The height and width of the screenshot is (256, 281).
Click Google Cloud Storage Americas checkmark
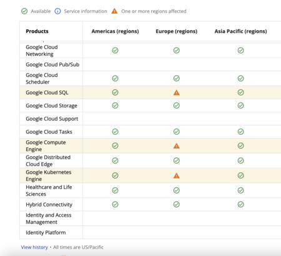[x=115, y=106]
